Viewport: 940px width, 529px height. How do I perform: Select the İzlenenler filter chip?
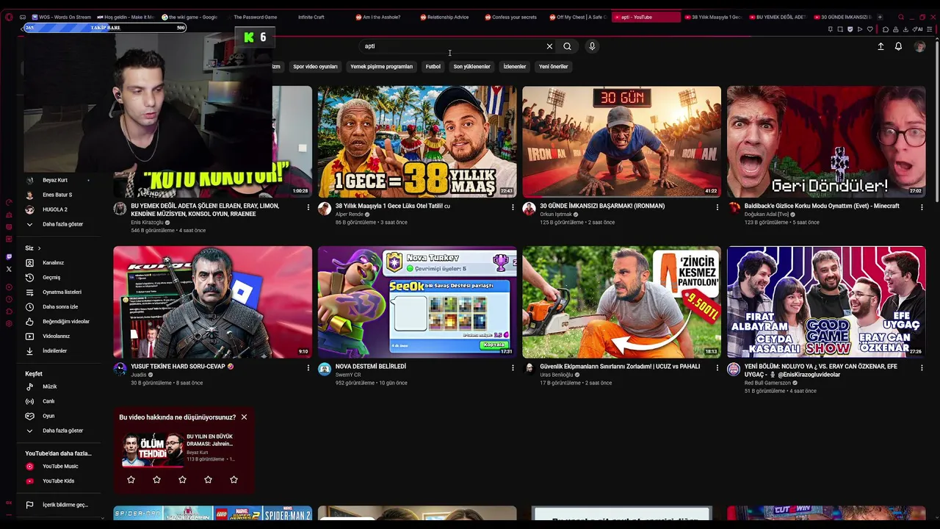pos(515,67)
